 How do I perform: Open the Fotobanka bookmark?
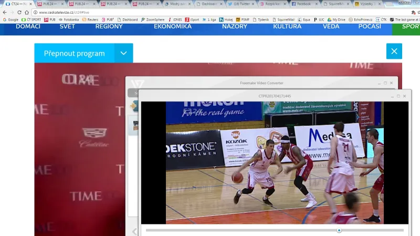[x=69, y=19]
